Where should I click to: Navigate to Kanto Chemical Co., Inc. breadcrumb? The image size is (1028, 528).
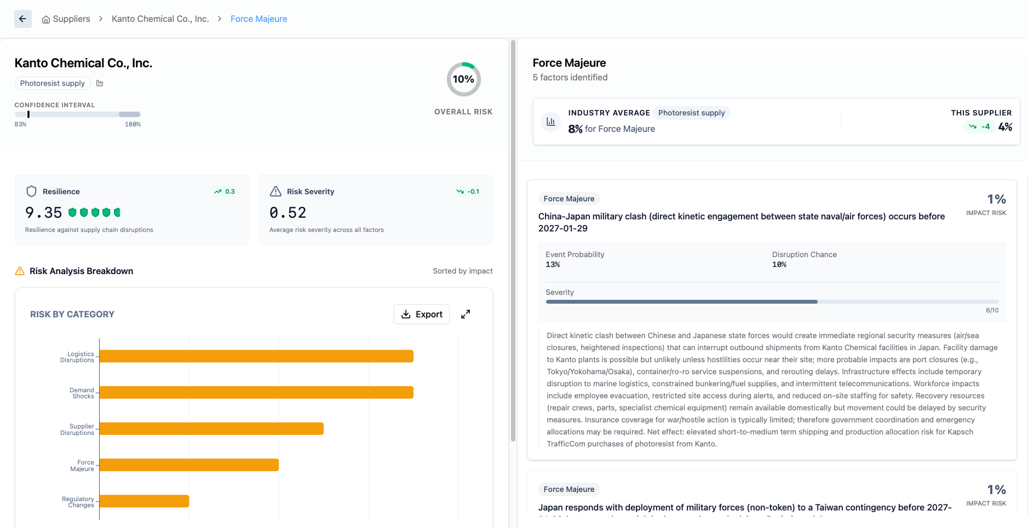[x=160, y=19]
